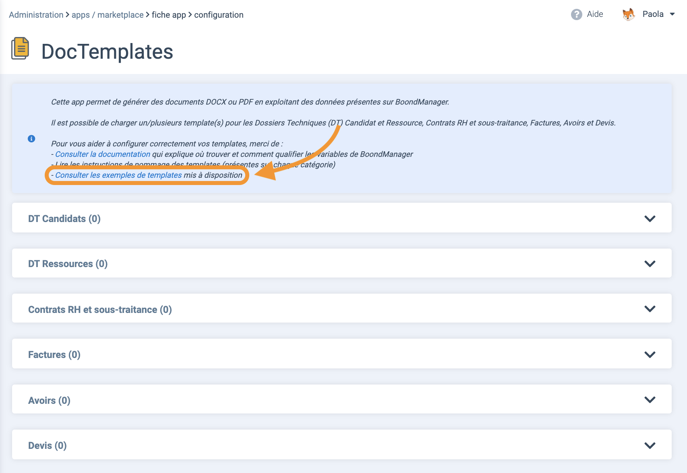Expand the Devis section chevron
This screenshot has width=687, height=473.
coord(650,445)
